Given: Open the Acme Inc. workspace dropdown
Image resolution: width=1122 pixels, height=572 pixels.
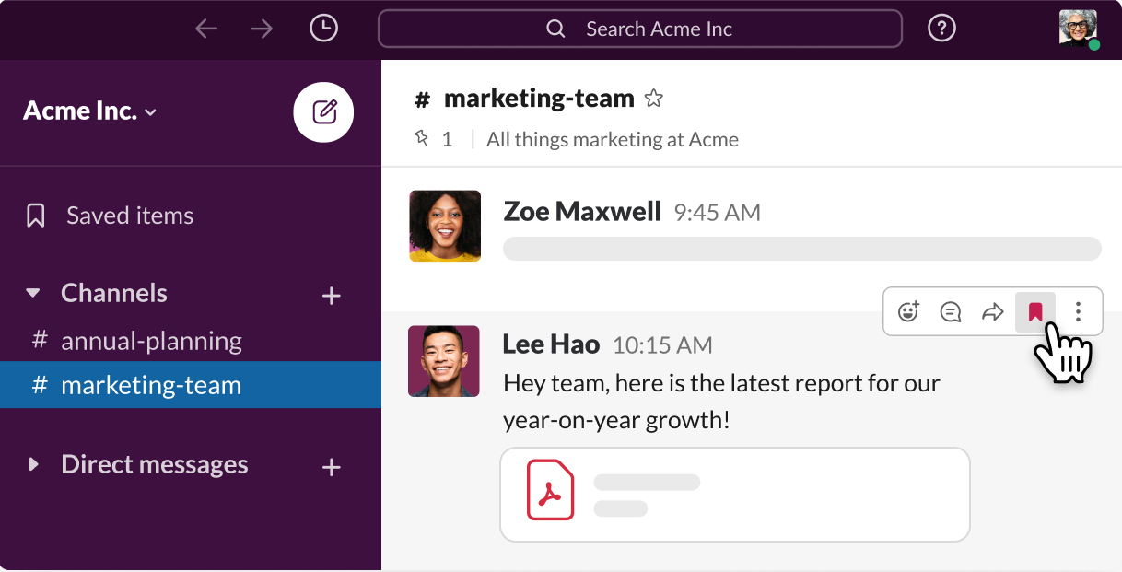Looking at the screenshot, I should [90, 111].
